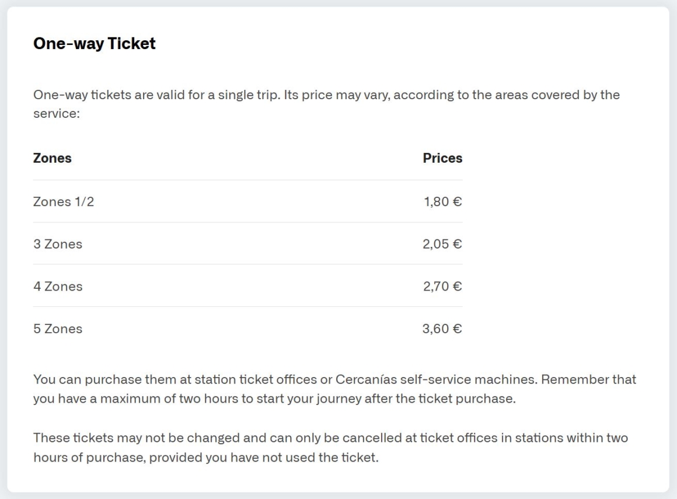Click the One-way Ticket heading
677x499 pixels.
pos(95,44)
